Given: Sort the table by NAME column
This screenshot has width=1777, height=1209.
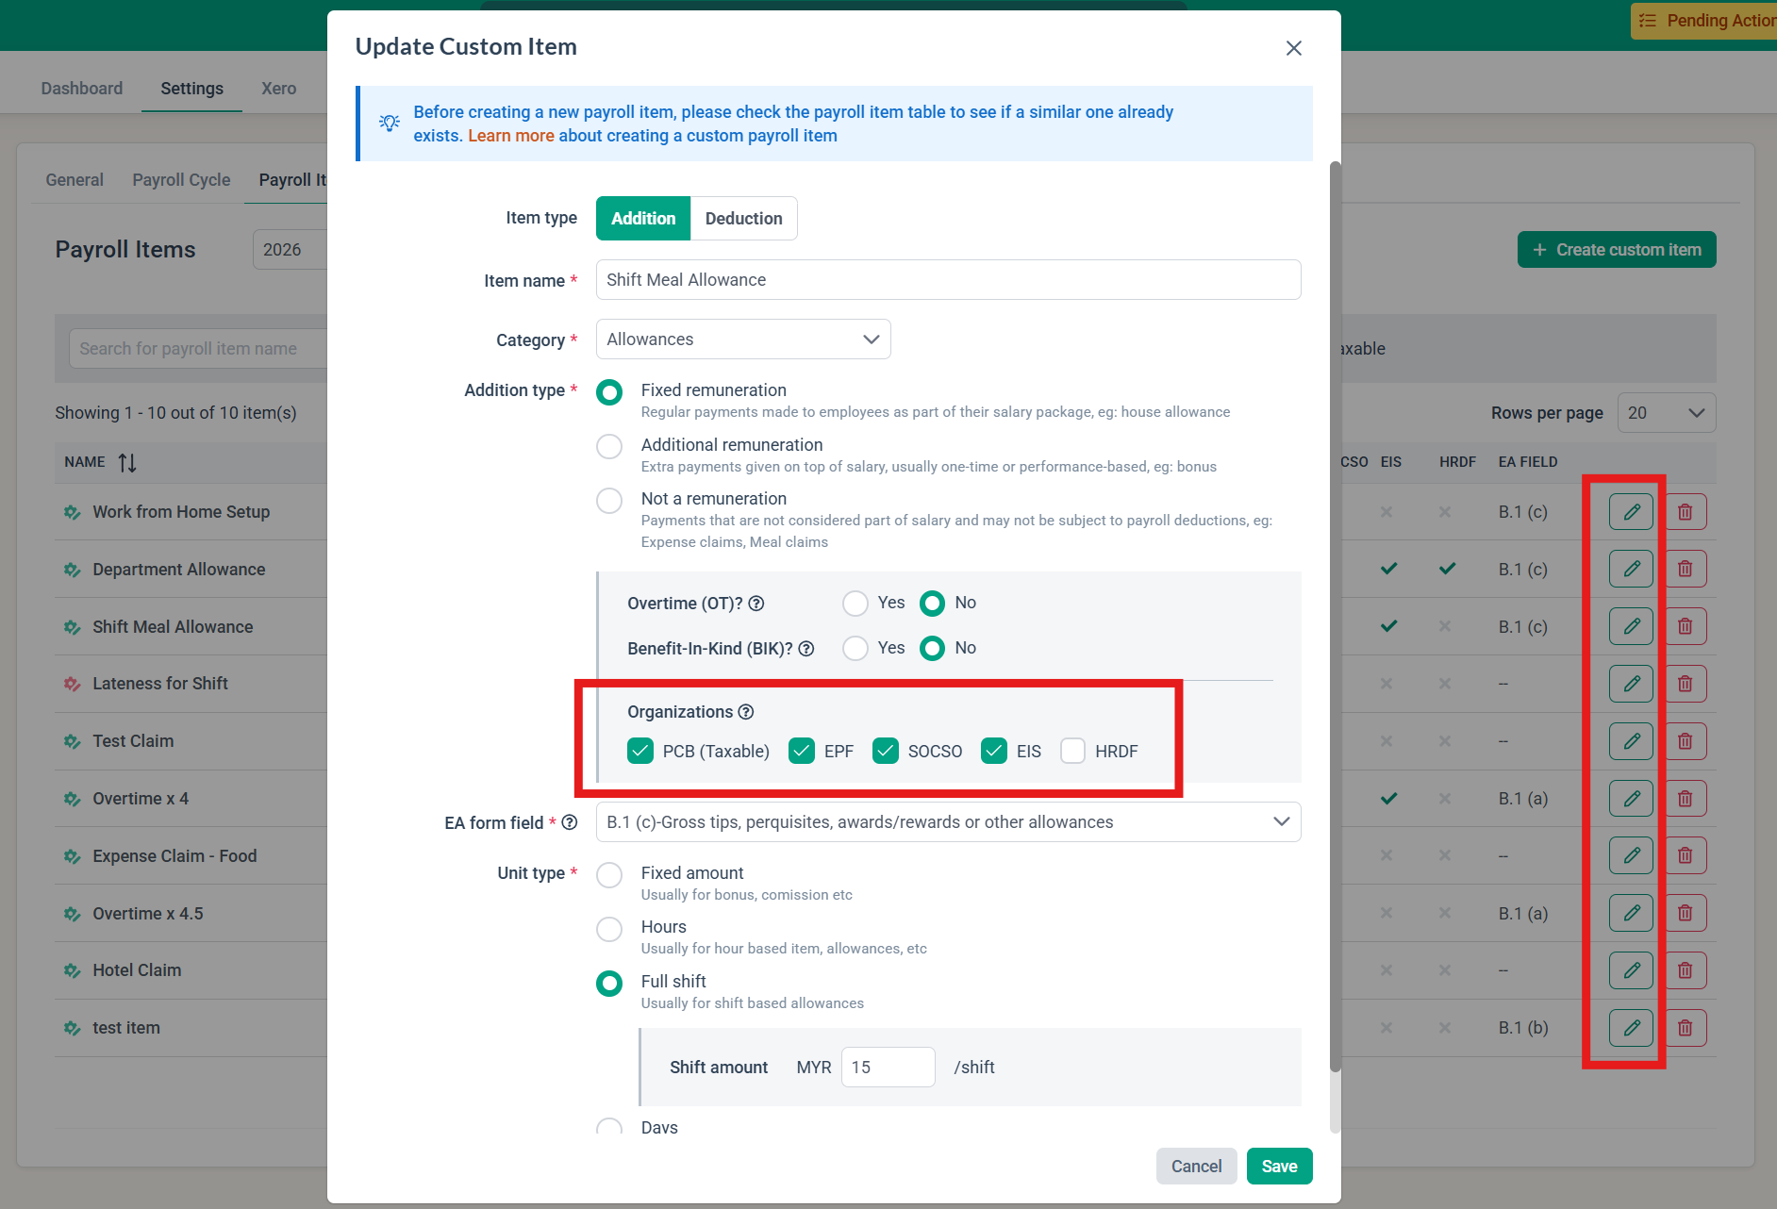Looking at the screenshot, I should click(x=127, y=462).
